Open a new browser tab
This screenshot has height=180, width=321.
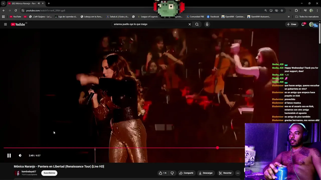point(49,3)
